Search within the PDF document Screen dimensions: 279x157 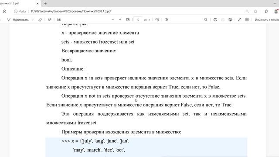(206, 20)
